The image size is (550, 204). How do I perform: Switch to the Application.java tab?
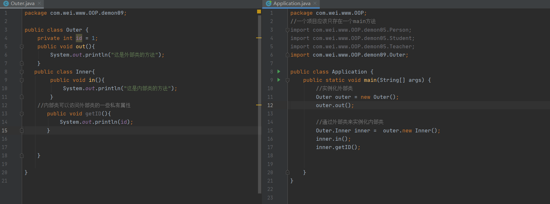coord(291,4)
